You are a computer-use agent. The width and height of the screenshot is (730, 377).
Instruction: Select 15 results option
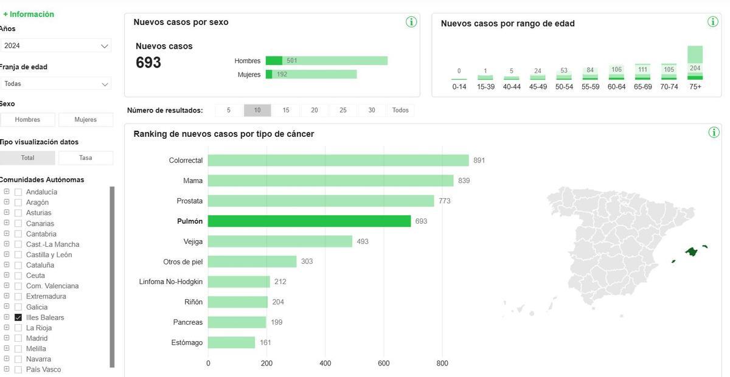pos(286,110)
